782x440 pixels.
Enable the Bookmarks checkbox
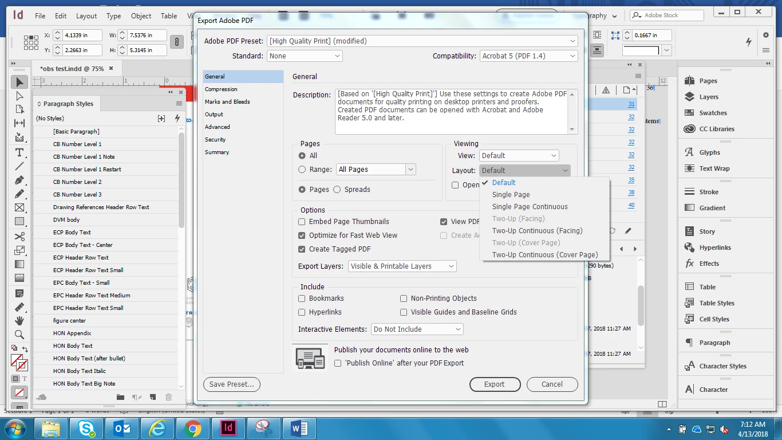pos(302,298)
